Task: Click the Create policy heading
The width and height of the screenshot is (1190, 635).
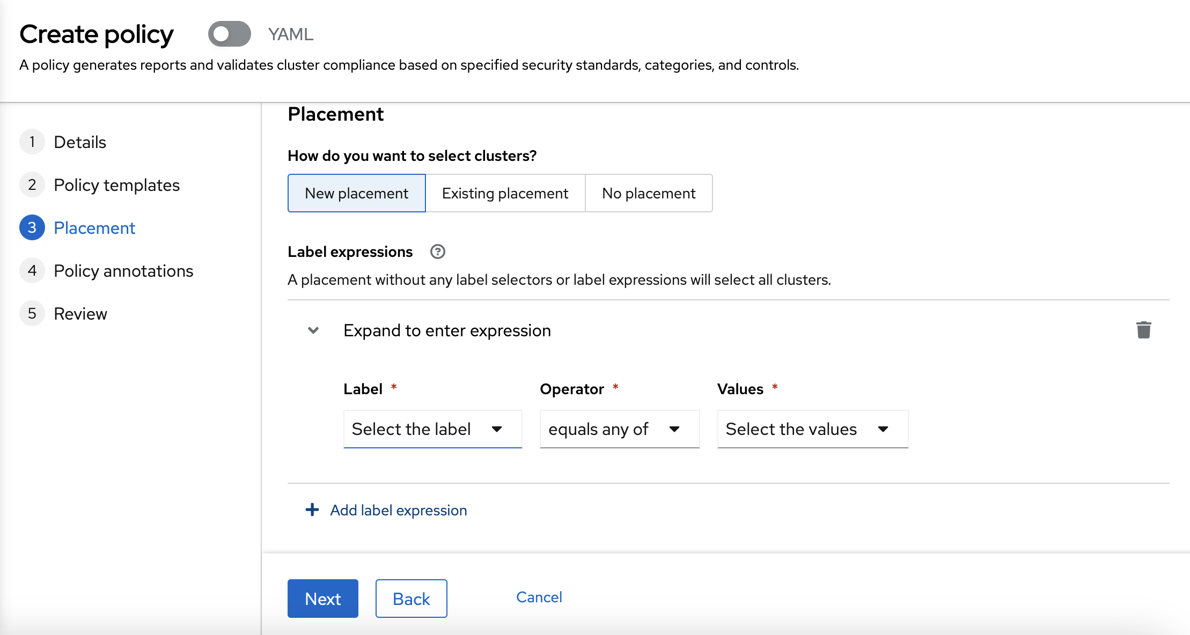Action: tap(97, 34)
